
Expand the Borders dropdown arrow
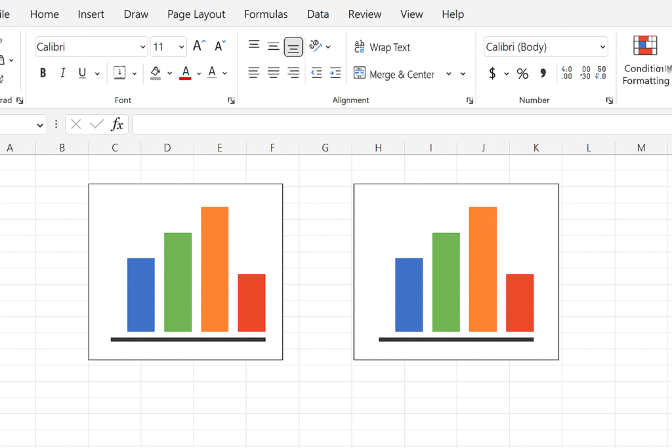tap(134, 73)
